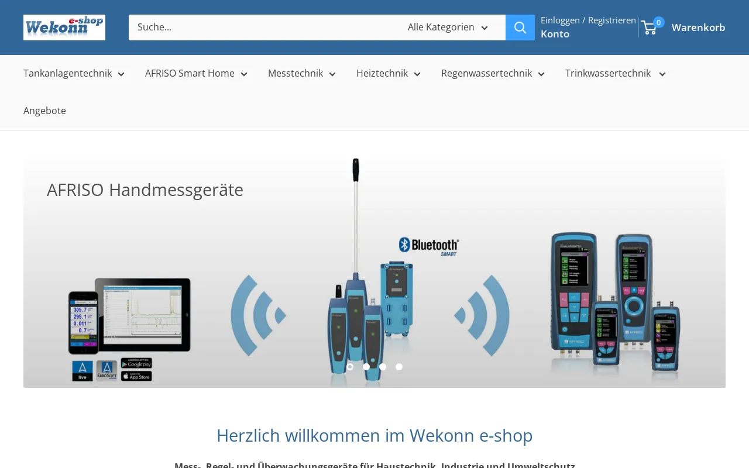This screenshot has width=749, height=468.
Task: Open the Regenwassertechnik menu
Action: tap(486, 73)
